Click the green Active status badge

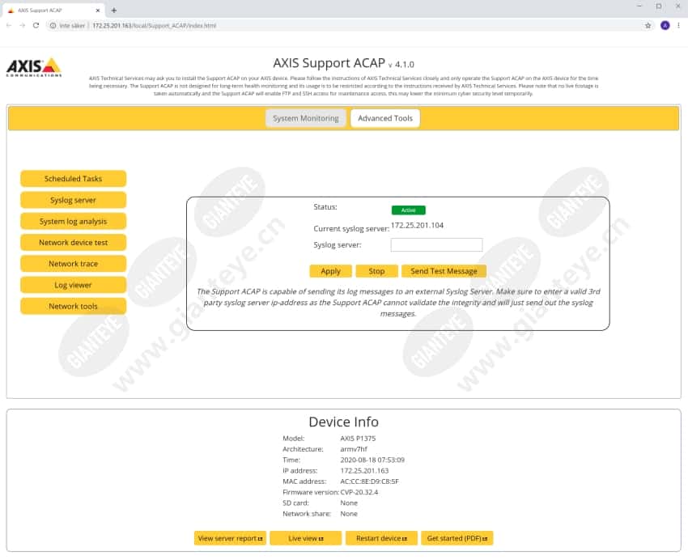(409, 210)
